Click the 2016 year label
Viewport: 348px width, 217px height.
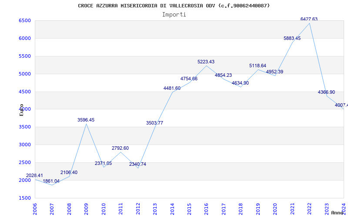[206, 209]
